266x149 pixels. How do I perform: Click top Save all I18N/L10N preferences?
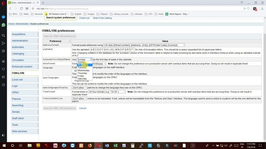click(x=59, y=36)
